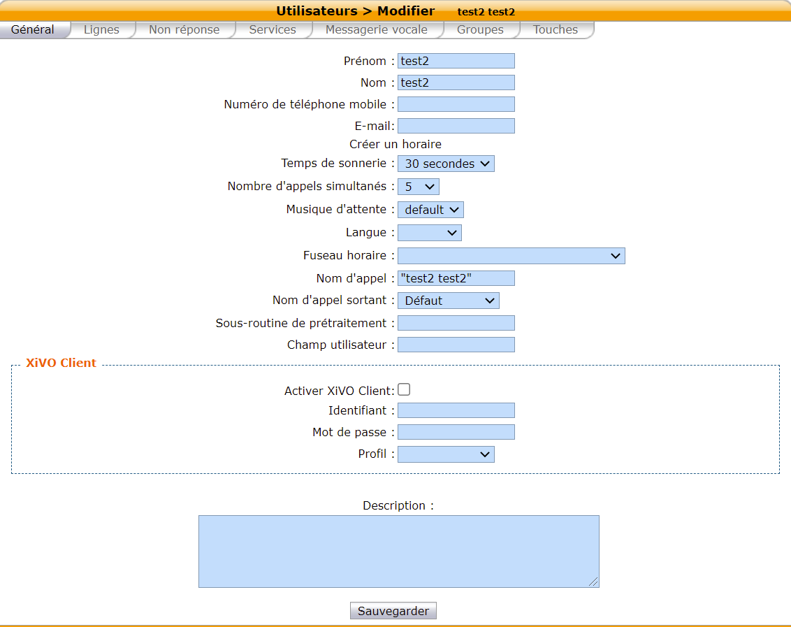Open the Non réponse tab
Viewport: 791px width, 627px height.
click(184, 30)
